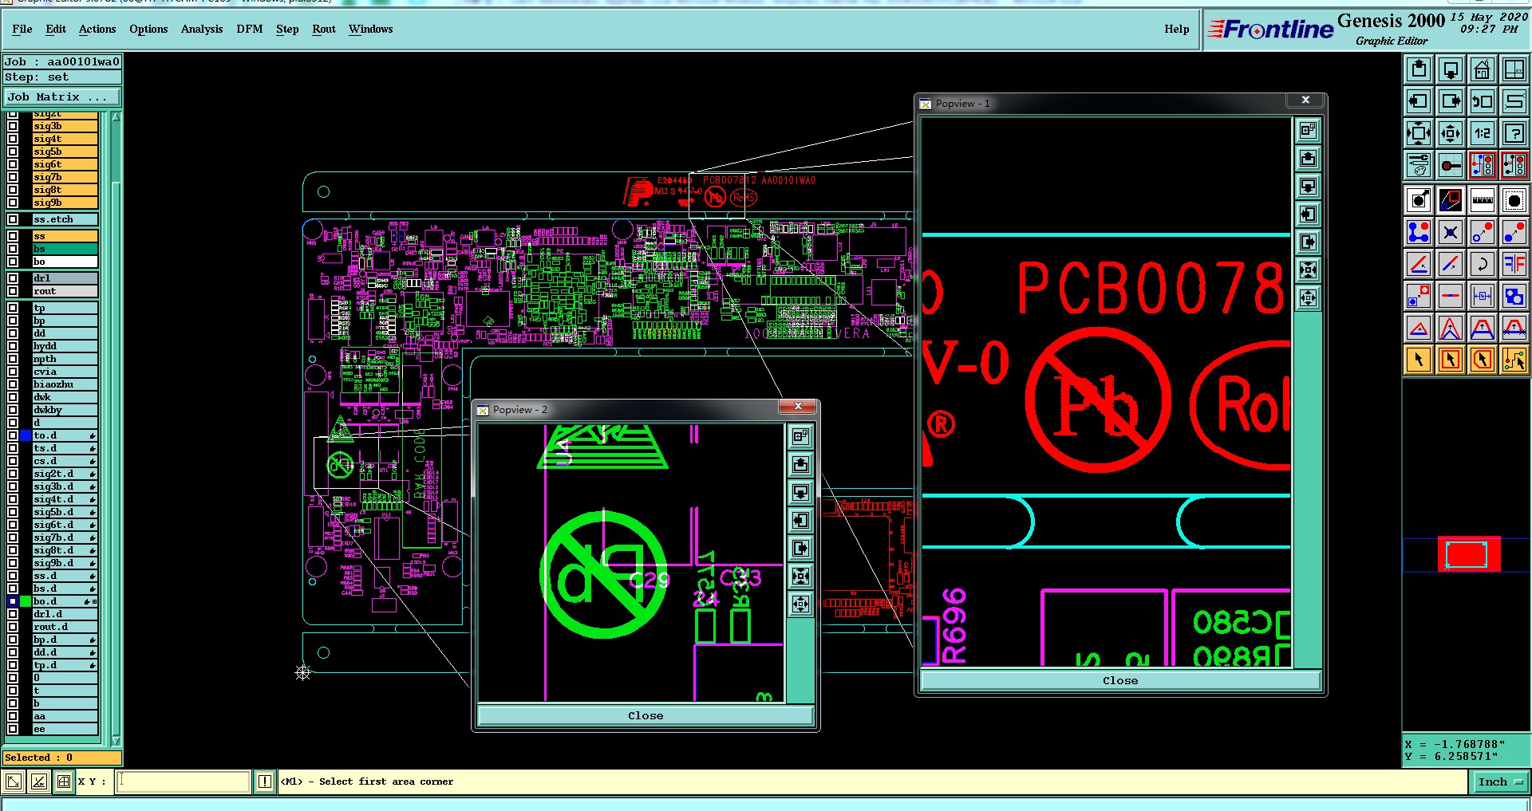
Task: Click the delete feature X icon
Action: coord(1451,232)
